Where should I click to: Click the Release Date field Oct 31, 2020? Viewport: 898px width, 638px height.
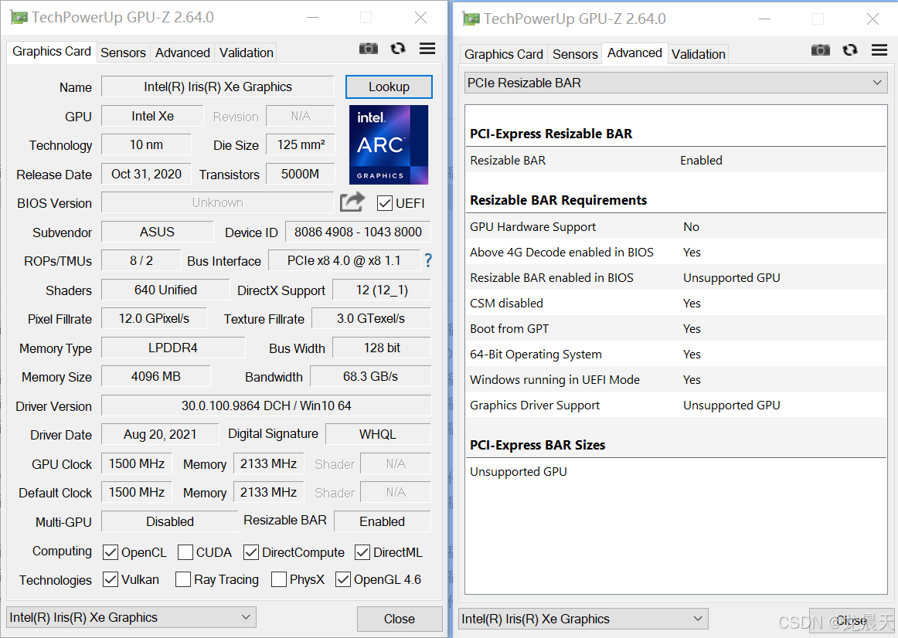(x=146, y=174)
